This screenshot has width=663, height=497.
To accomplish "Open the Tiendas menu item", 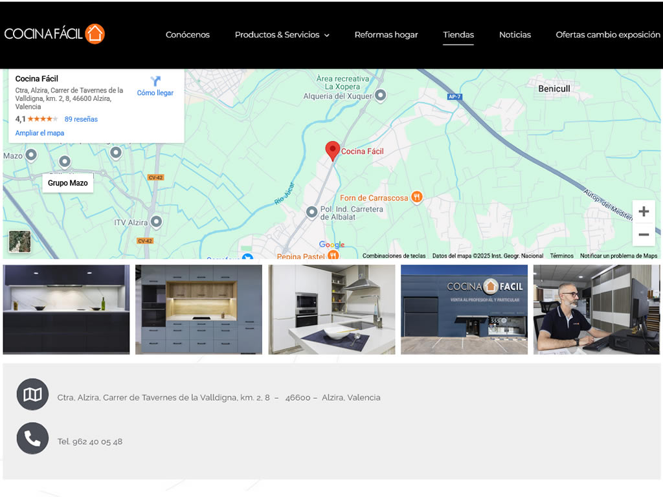I will pyautogui.click(x=458, y=35).
